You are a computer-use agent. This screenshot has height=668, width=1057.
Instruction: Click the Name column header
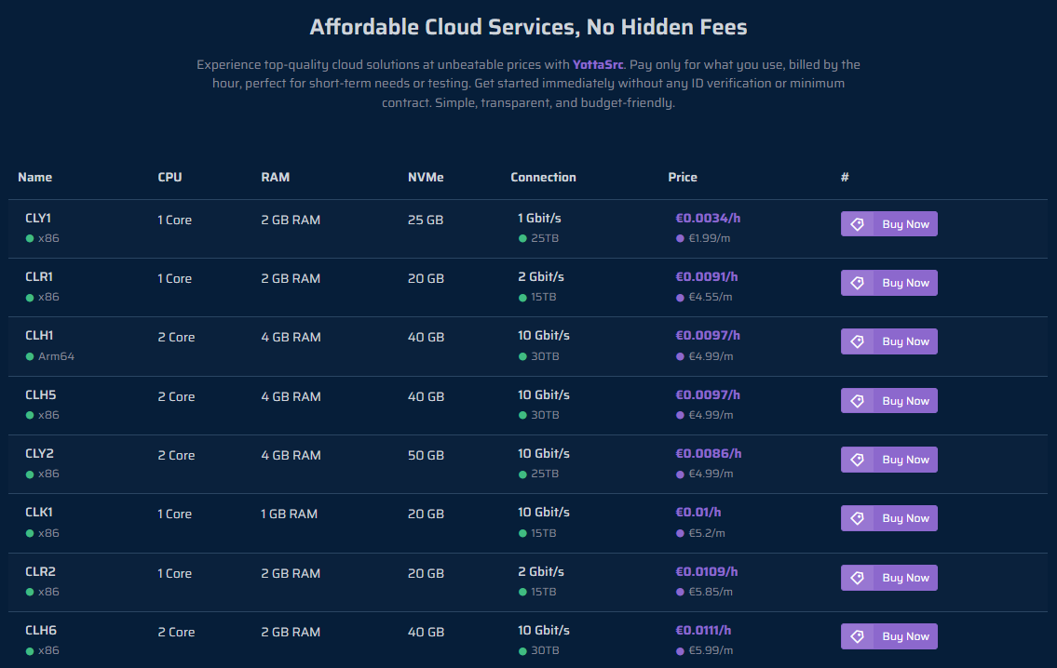click(x=35, y=177)
